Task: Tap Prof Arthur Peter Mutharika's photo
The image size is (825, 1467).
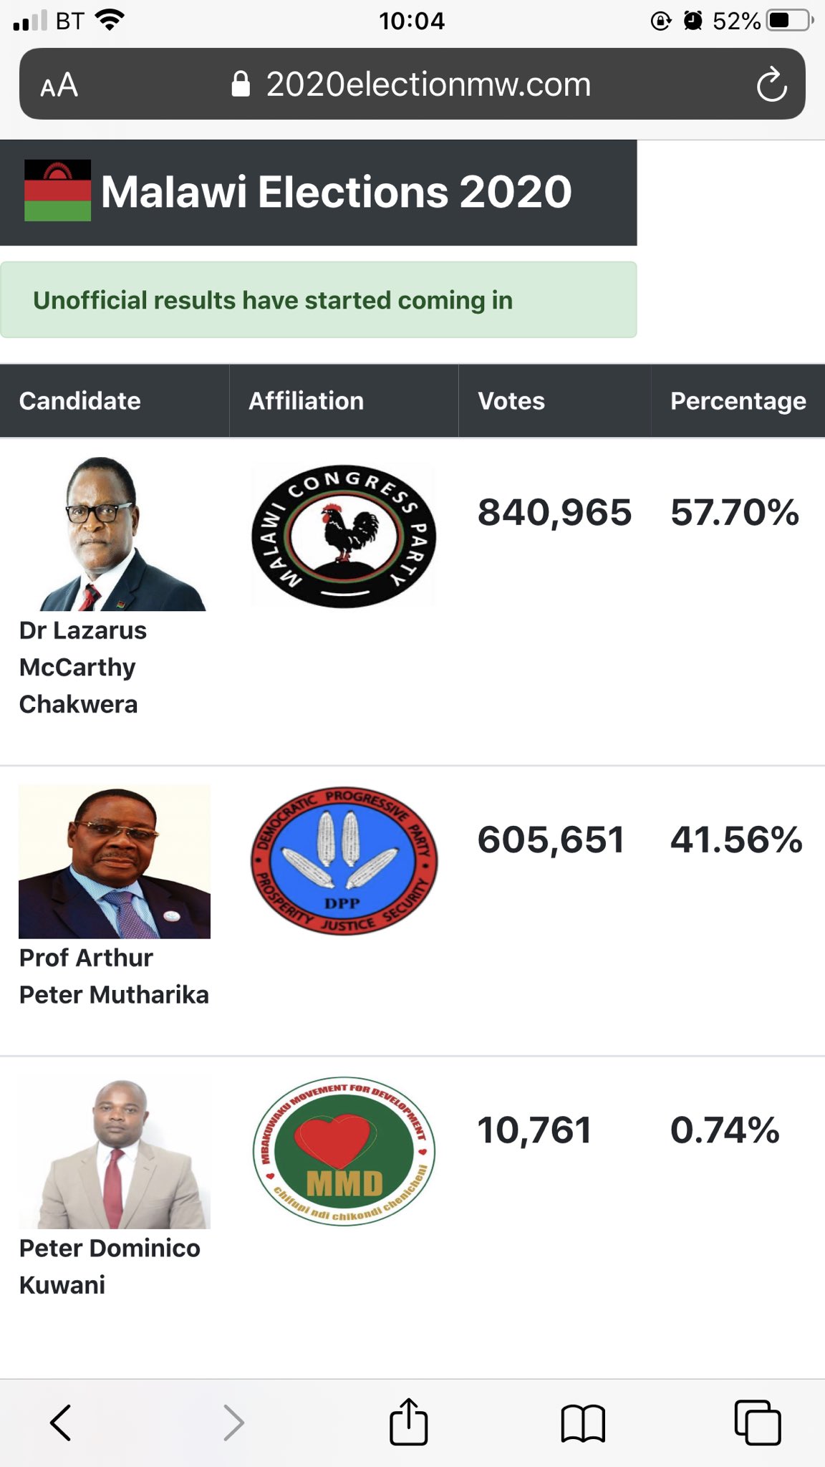Action: tap(115, 861)
